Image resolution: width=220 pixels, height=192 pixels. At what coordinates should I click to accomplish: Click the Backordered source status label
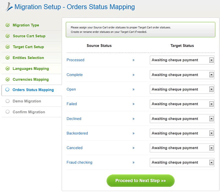tap(77, 133)
